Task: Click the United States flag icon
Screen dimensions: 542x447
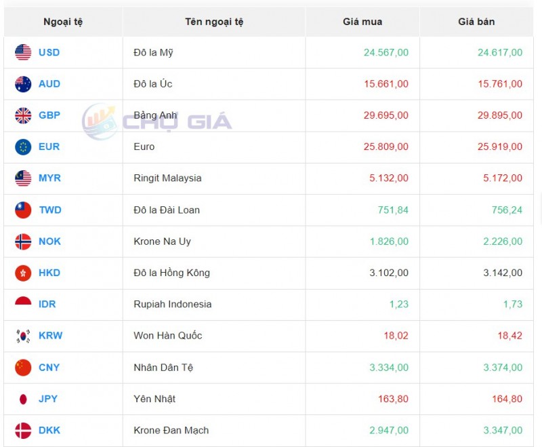Action: 23,52
